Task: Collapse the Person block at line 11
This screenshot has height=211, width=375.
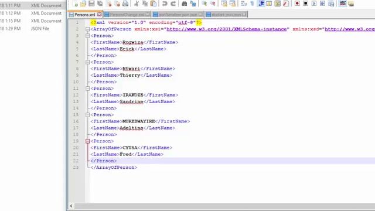Action: tap(87, 89)
